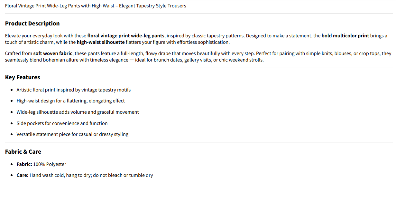Click the words "Crafted from" in second paragraph
This screenshot has height=202, width=396.
[x=18, y=53]
